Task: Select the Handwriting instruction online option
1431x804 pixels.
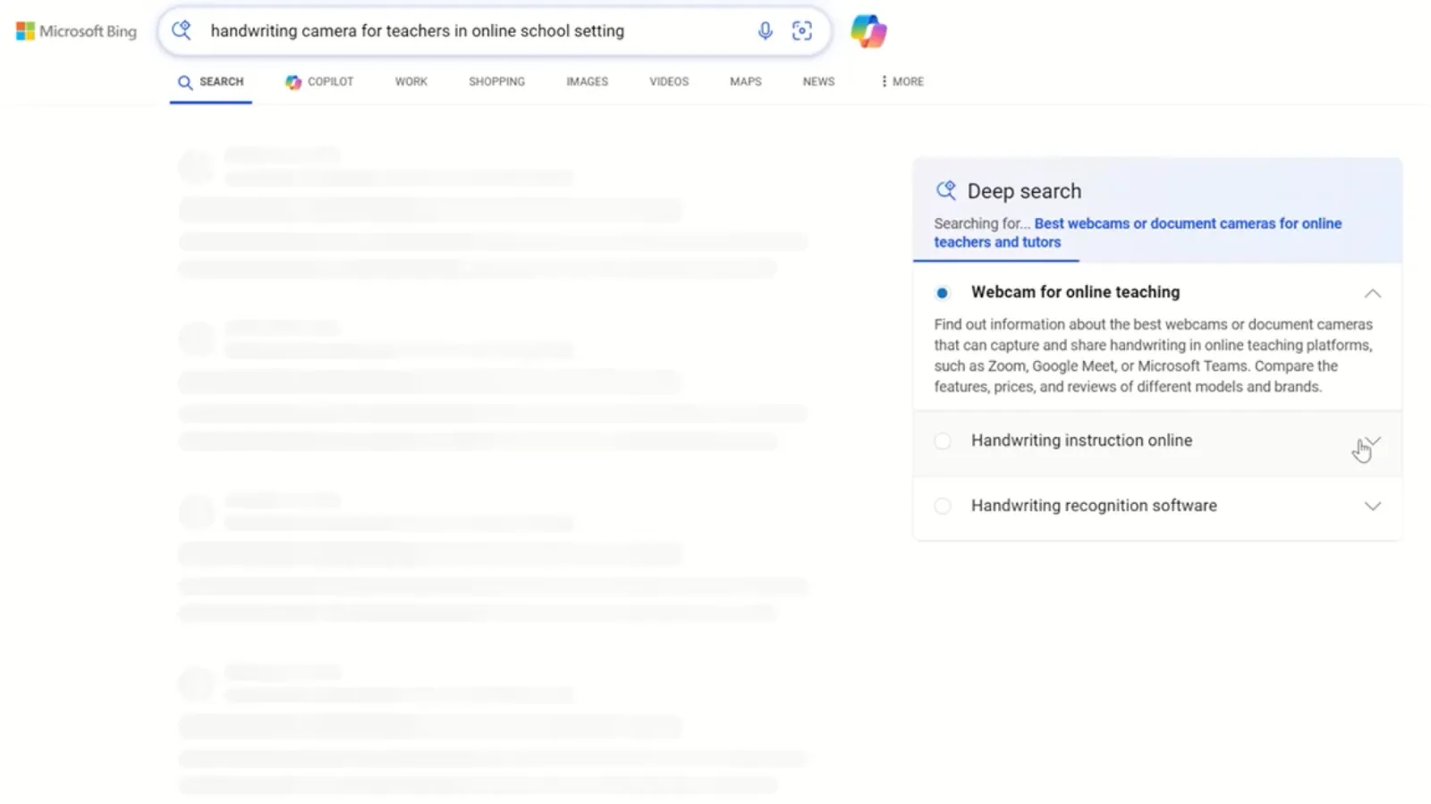Action: [943, 440]
